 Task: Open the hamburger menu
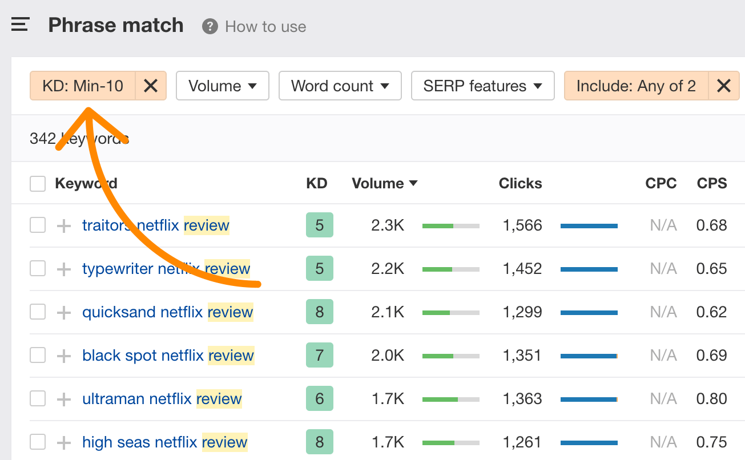coord(20,25)
